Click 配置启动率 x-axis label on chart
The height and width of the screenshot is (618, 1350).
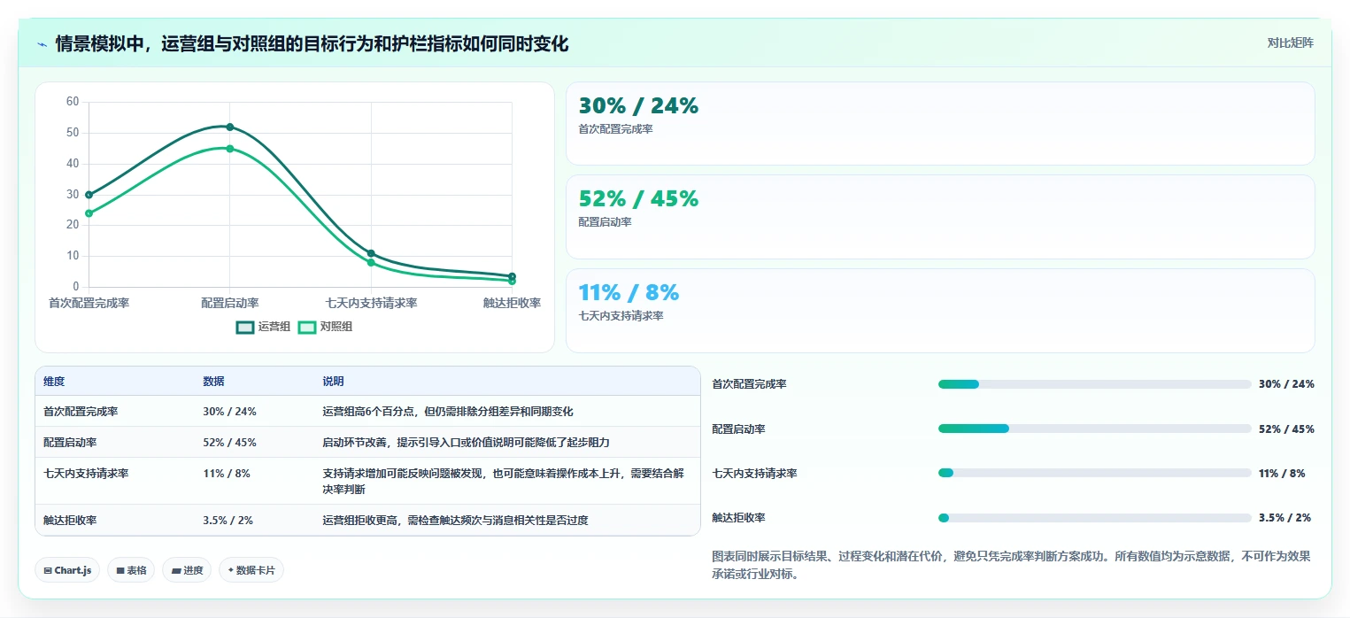(230, 303)
